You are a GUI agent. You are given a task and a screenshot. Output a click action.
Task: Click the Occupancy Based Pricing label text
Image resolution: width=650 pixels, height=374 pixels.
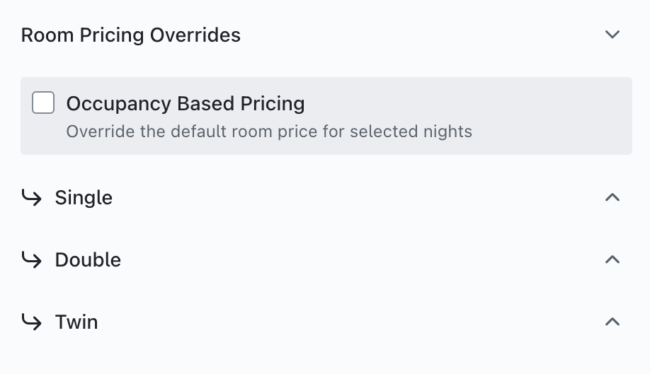(186, 104)
